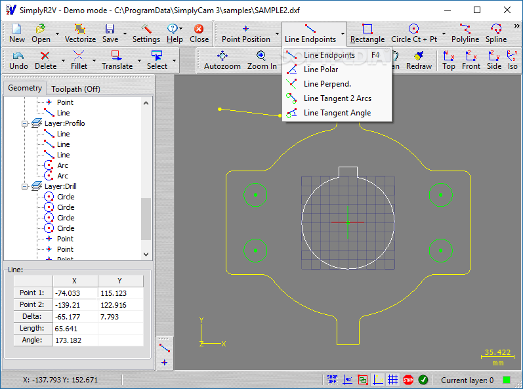
Task: Click the green current layer color swatch
Action: (x=507, y=380)
